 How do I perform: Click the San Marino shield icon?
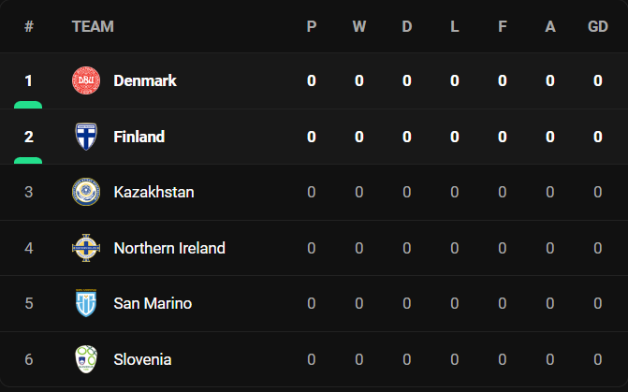tap(86, 303)
